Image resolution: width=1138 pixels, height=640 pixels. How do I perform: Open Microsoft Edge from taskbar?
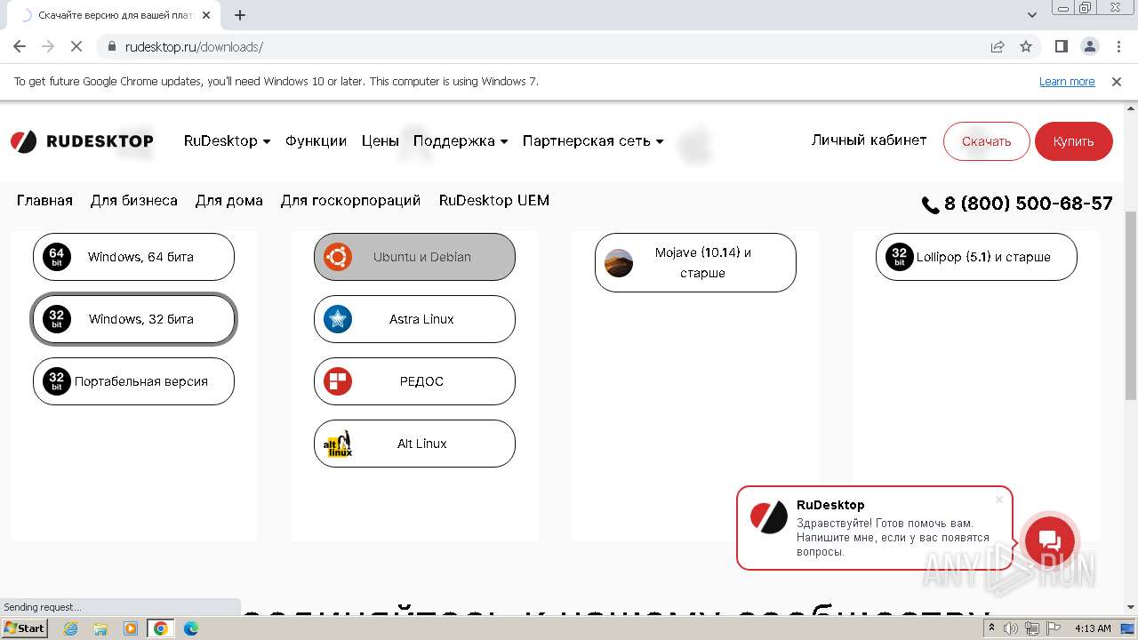click(x=190, y=628)
